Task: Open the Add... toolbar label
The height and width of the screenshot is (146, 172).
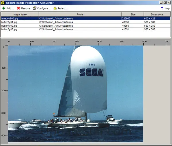Action: click(10, 8)
